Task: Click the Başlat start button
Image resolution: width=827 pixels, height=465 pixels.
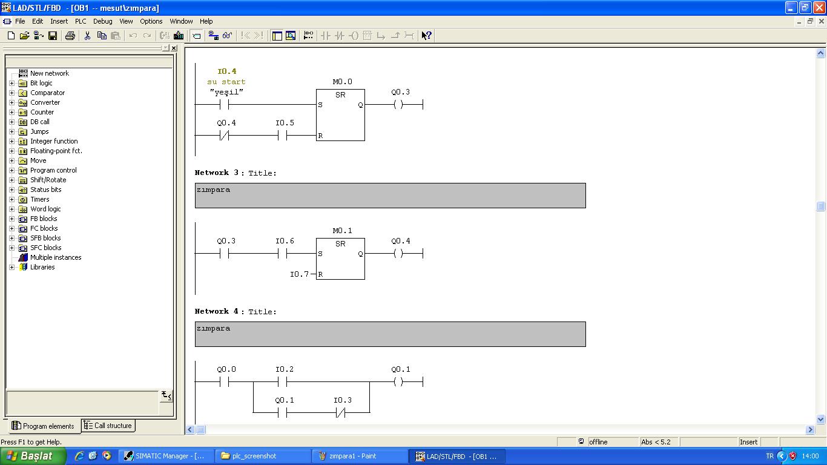Action: coord(33,456)
